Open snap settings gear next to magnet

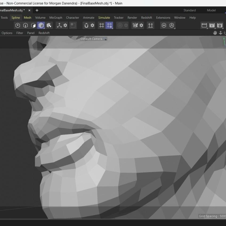click(92, 26)
